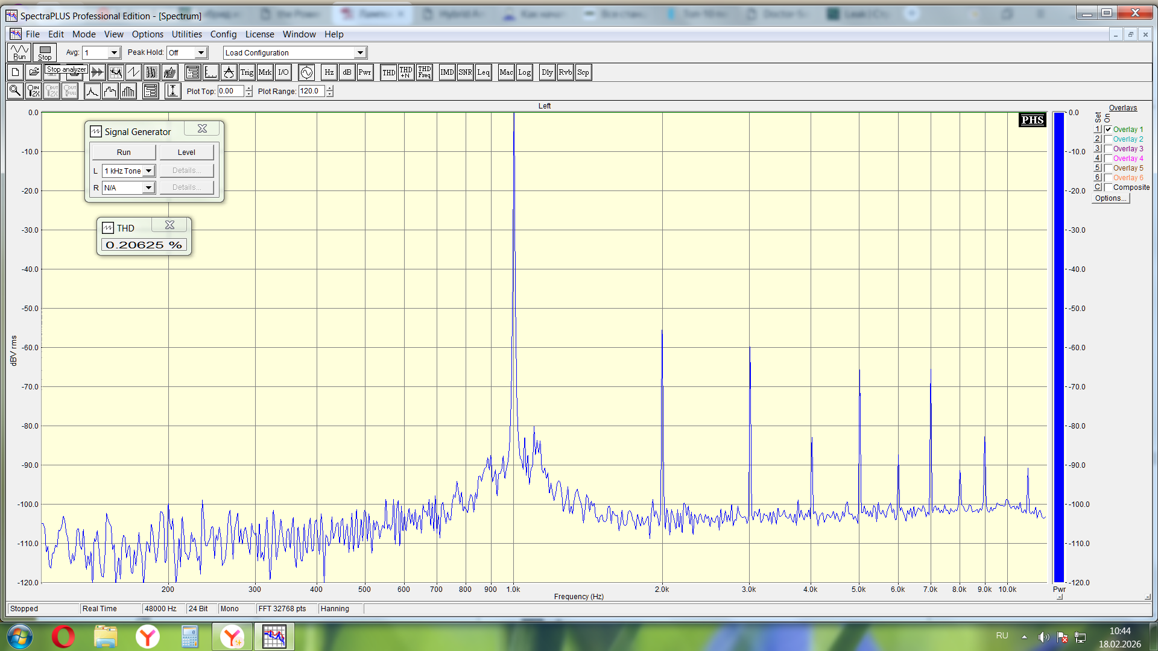Select the bar graph plot style icon
This screenshot has height=651, width=1158.
128,91
